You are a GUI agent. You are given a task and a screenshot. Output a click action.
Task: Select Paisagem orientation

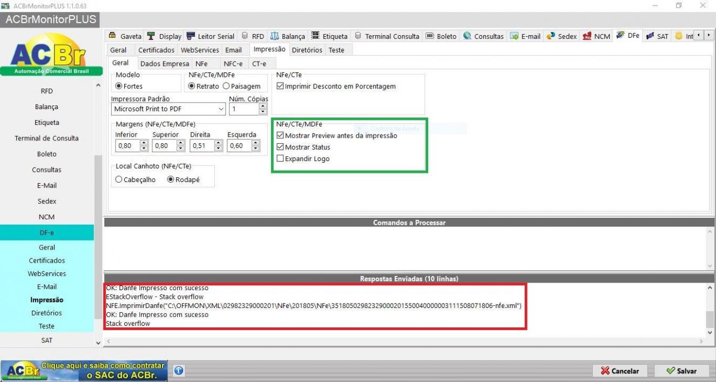(x=241, y=86)
